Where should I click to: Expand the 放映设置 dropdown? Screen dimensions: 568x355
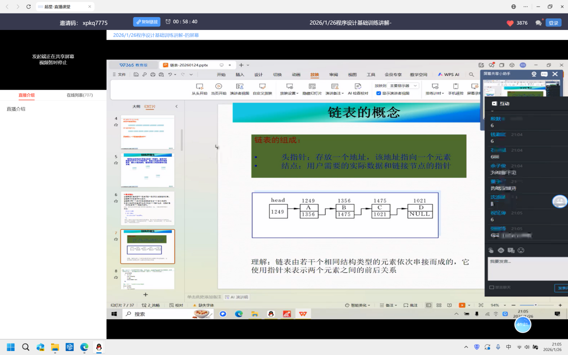pyautogui.click(x=290, y=93)
